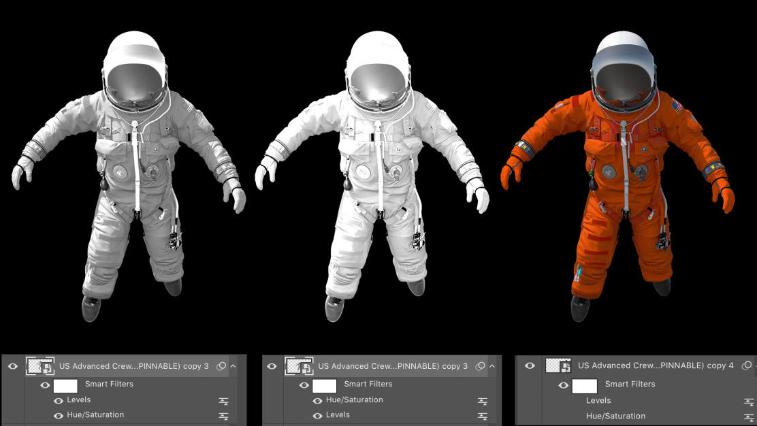This screenshot has height=426, width=757.
Task: Select the US Advanced Crew copy 4 layer
Action: (656, 365)
